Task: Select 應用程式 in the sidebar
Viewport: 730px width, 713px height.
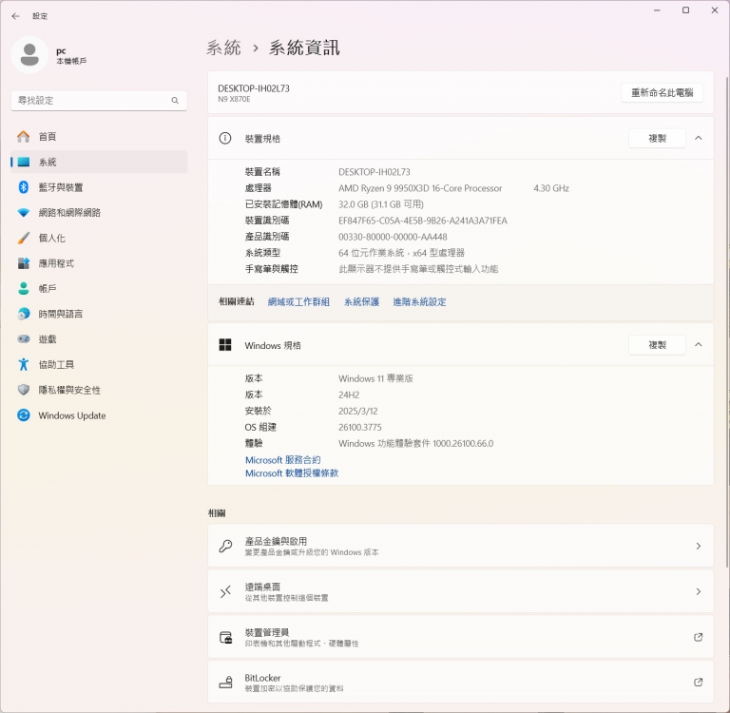Action: click(x=99, y=263)
